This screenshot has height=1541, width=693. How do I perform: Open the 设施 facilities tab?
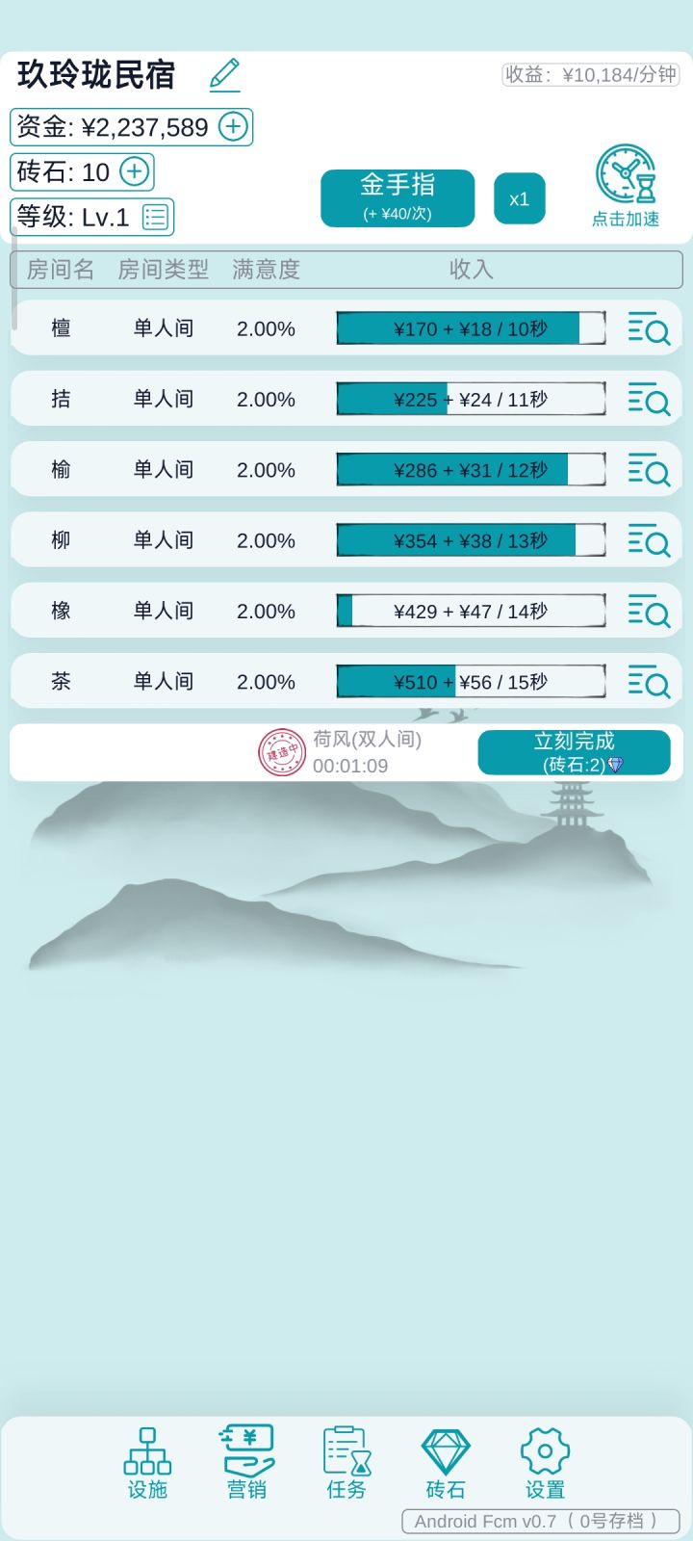point(147,1464)
